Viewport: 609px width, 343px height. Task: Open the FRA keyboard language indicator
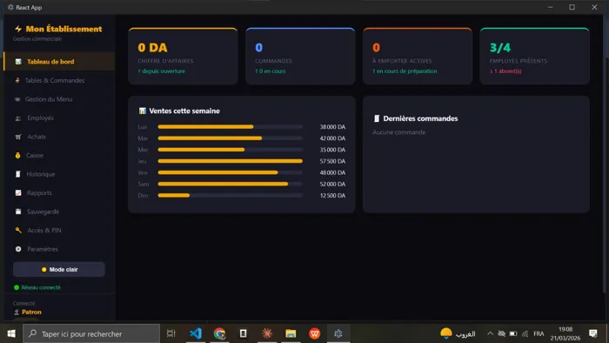(x=539, y=333)
